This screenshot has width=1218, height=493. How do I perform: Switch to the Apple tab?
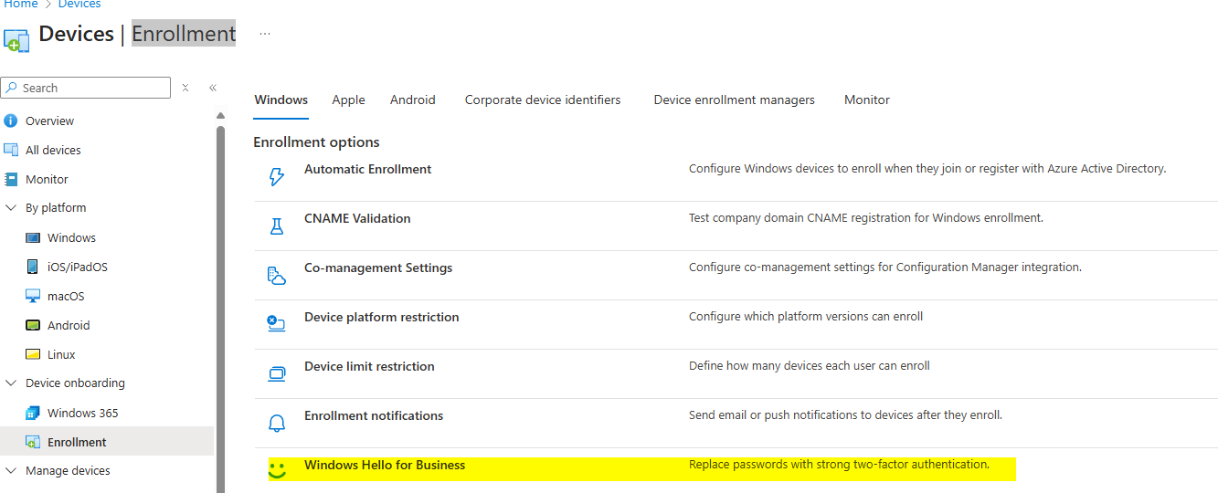point(348,100)
